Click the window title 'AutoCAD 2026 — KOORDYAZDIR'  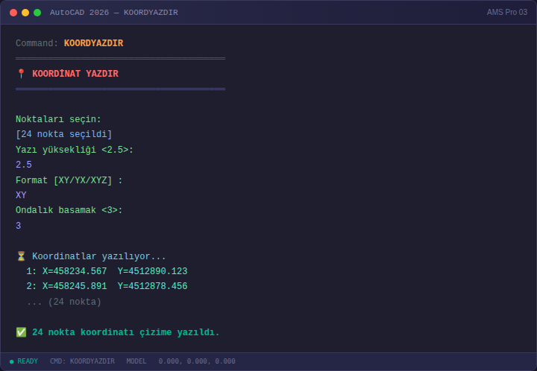point(113,13)
